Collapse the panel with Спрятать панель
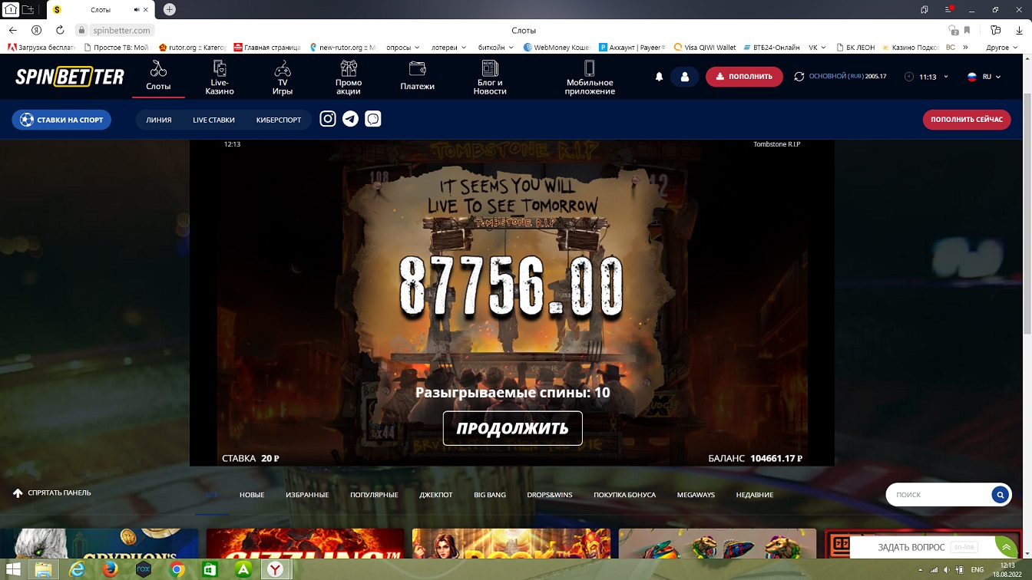 (52, 493)
